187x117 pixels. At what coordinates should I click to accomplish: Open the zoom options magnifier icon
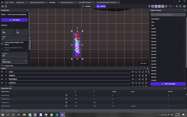coord(177,6)
